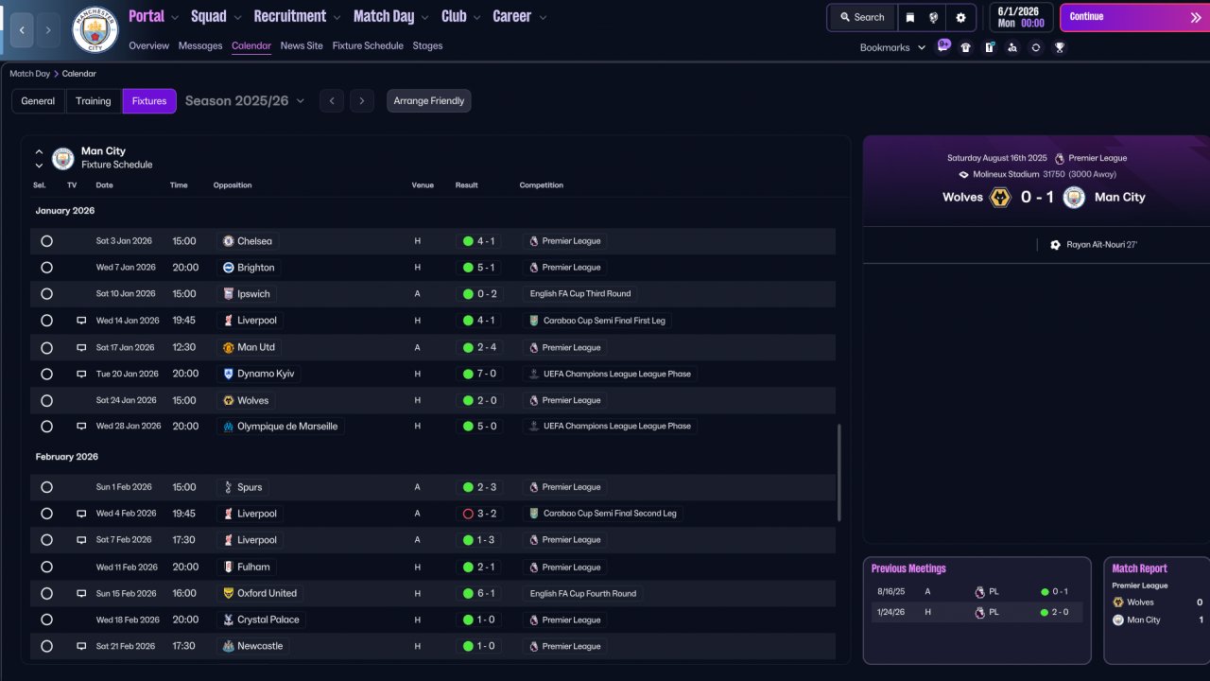Click the TV icon on Dynamo Kyiv row
Viewport: 1210px width, 681px height.
(x=81, y=374)
